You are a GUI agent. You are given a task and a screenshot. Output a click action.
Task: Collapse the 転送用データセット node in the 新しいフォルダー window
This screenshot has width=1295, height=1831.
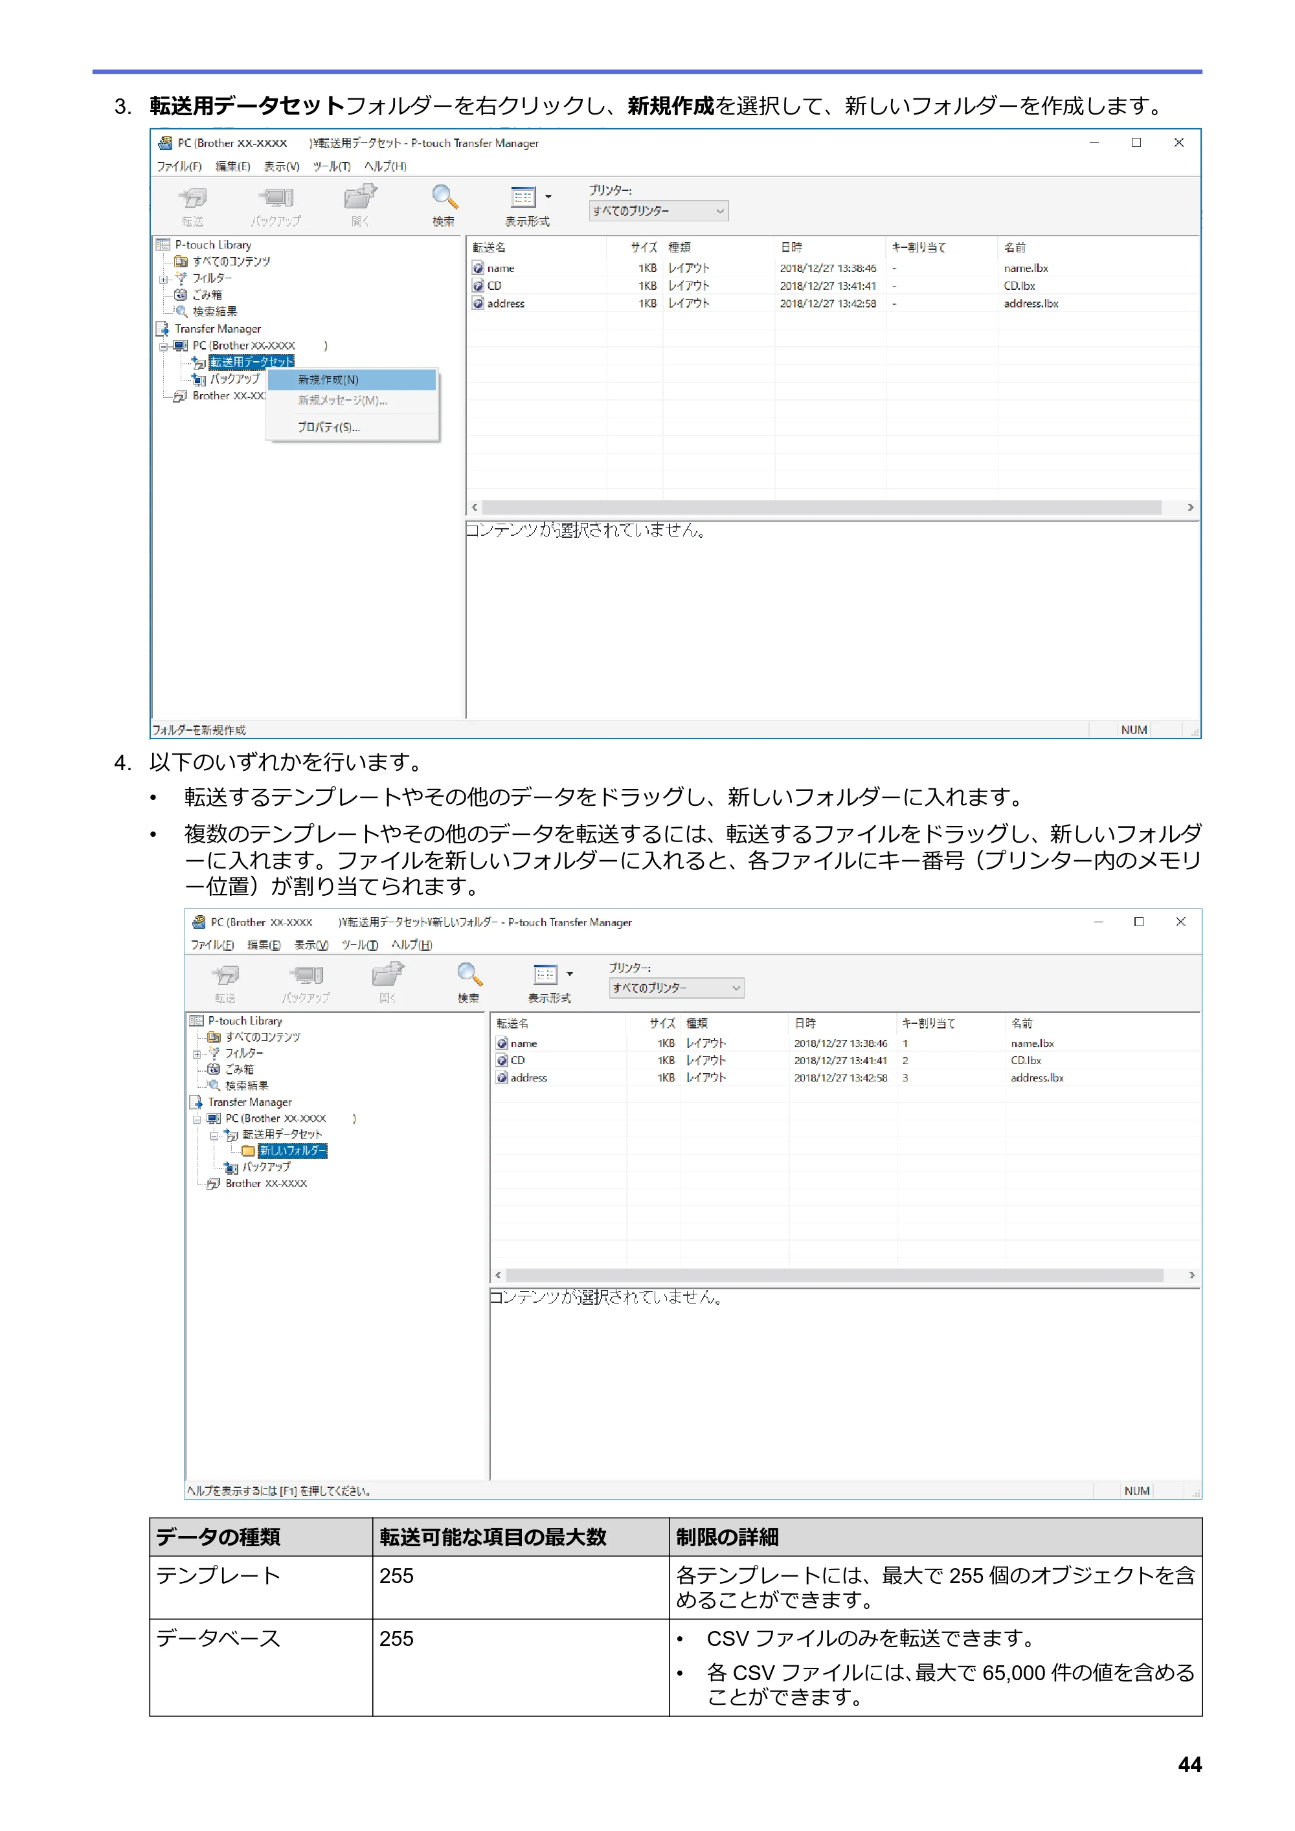point(214,1135)
